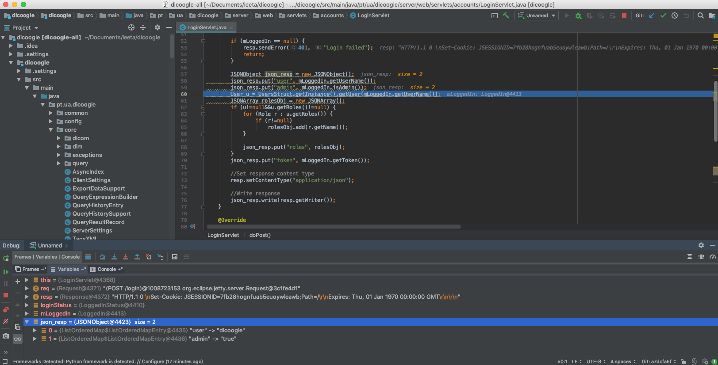
Task: Expand the 'this' LoginServlet variable
Action: pos(27,280)
